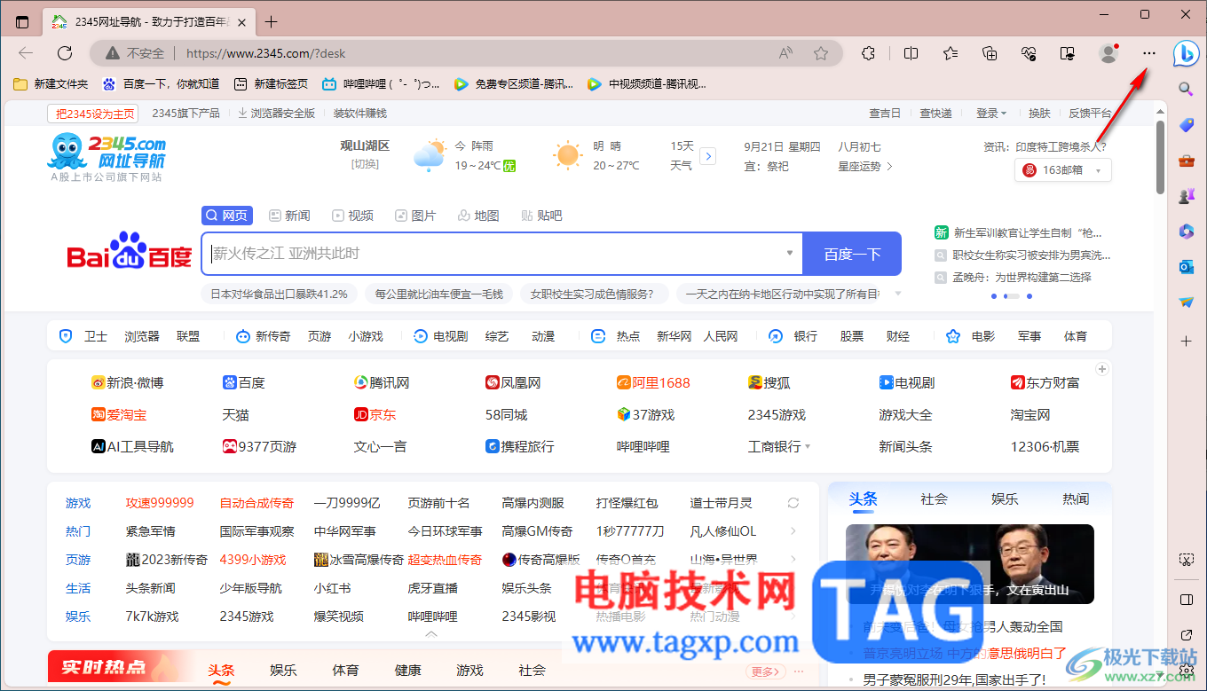The width and height of the screenshot is (1207, 691).
Task: Click the Read aloud icon in address bar
Action: 785,53
